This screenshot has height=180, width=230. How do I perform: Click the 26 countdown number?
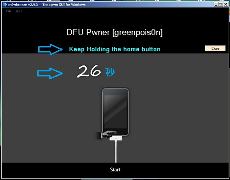(x=89, y=71)
